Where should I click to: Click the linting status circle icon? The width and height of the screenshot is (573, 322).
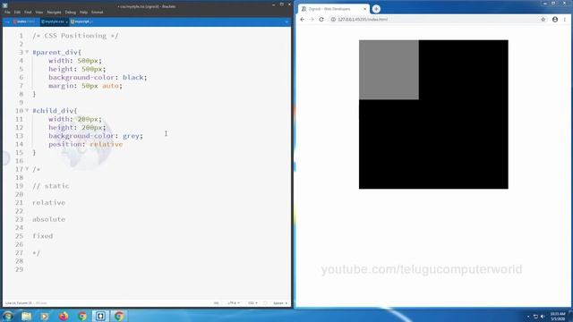(265, 303)
